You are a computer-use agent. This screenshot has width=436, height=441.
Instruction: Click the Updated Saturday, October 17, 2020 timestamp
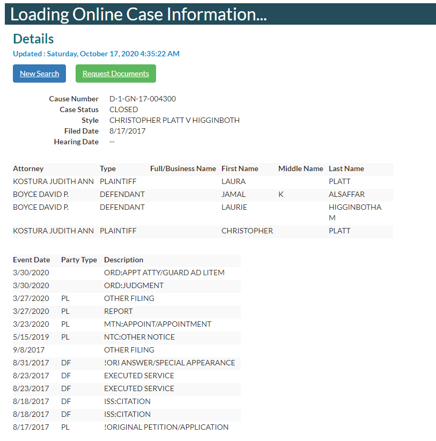pyautogui.click(x=96, y=54)
